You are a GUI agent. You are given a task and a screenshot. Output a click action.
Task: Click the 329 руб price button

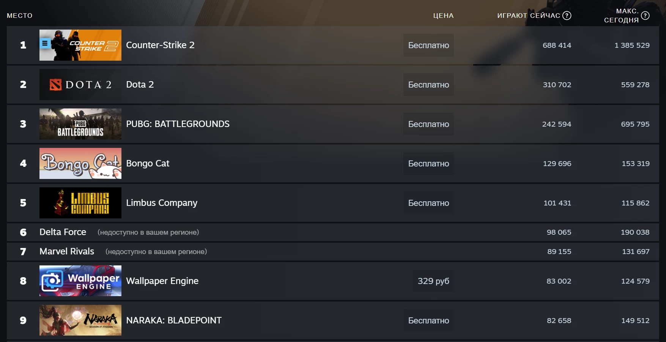(x=433, y=281)
